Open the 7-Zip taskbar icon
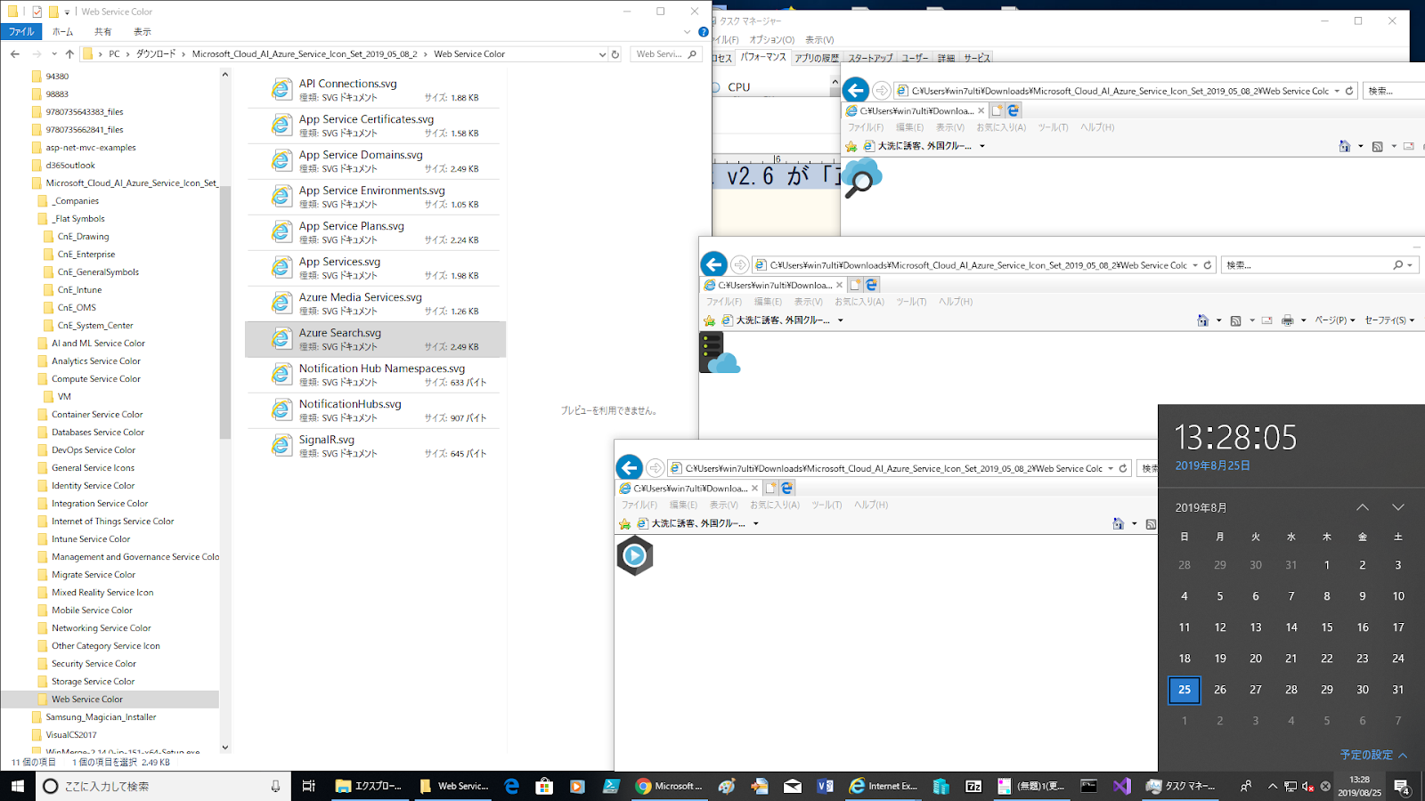The width and height of the screenshot is (1425, 801). pos(973,786)
